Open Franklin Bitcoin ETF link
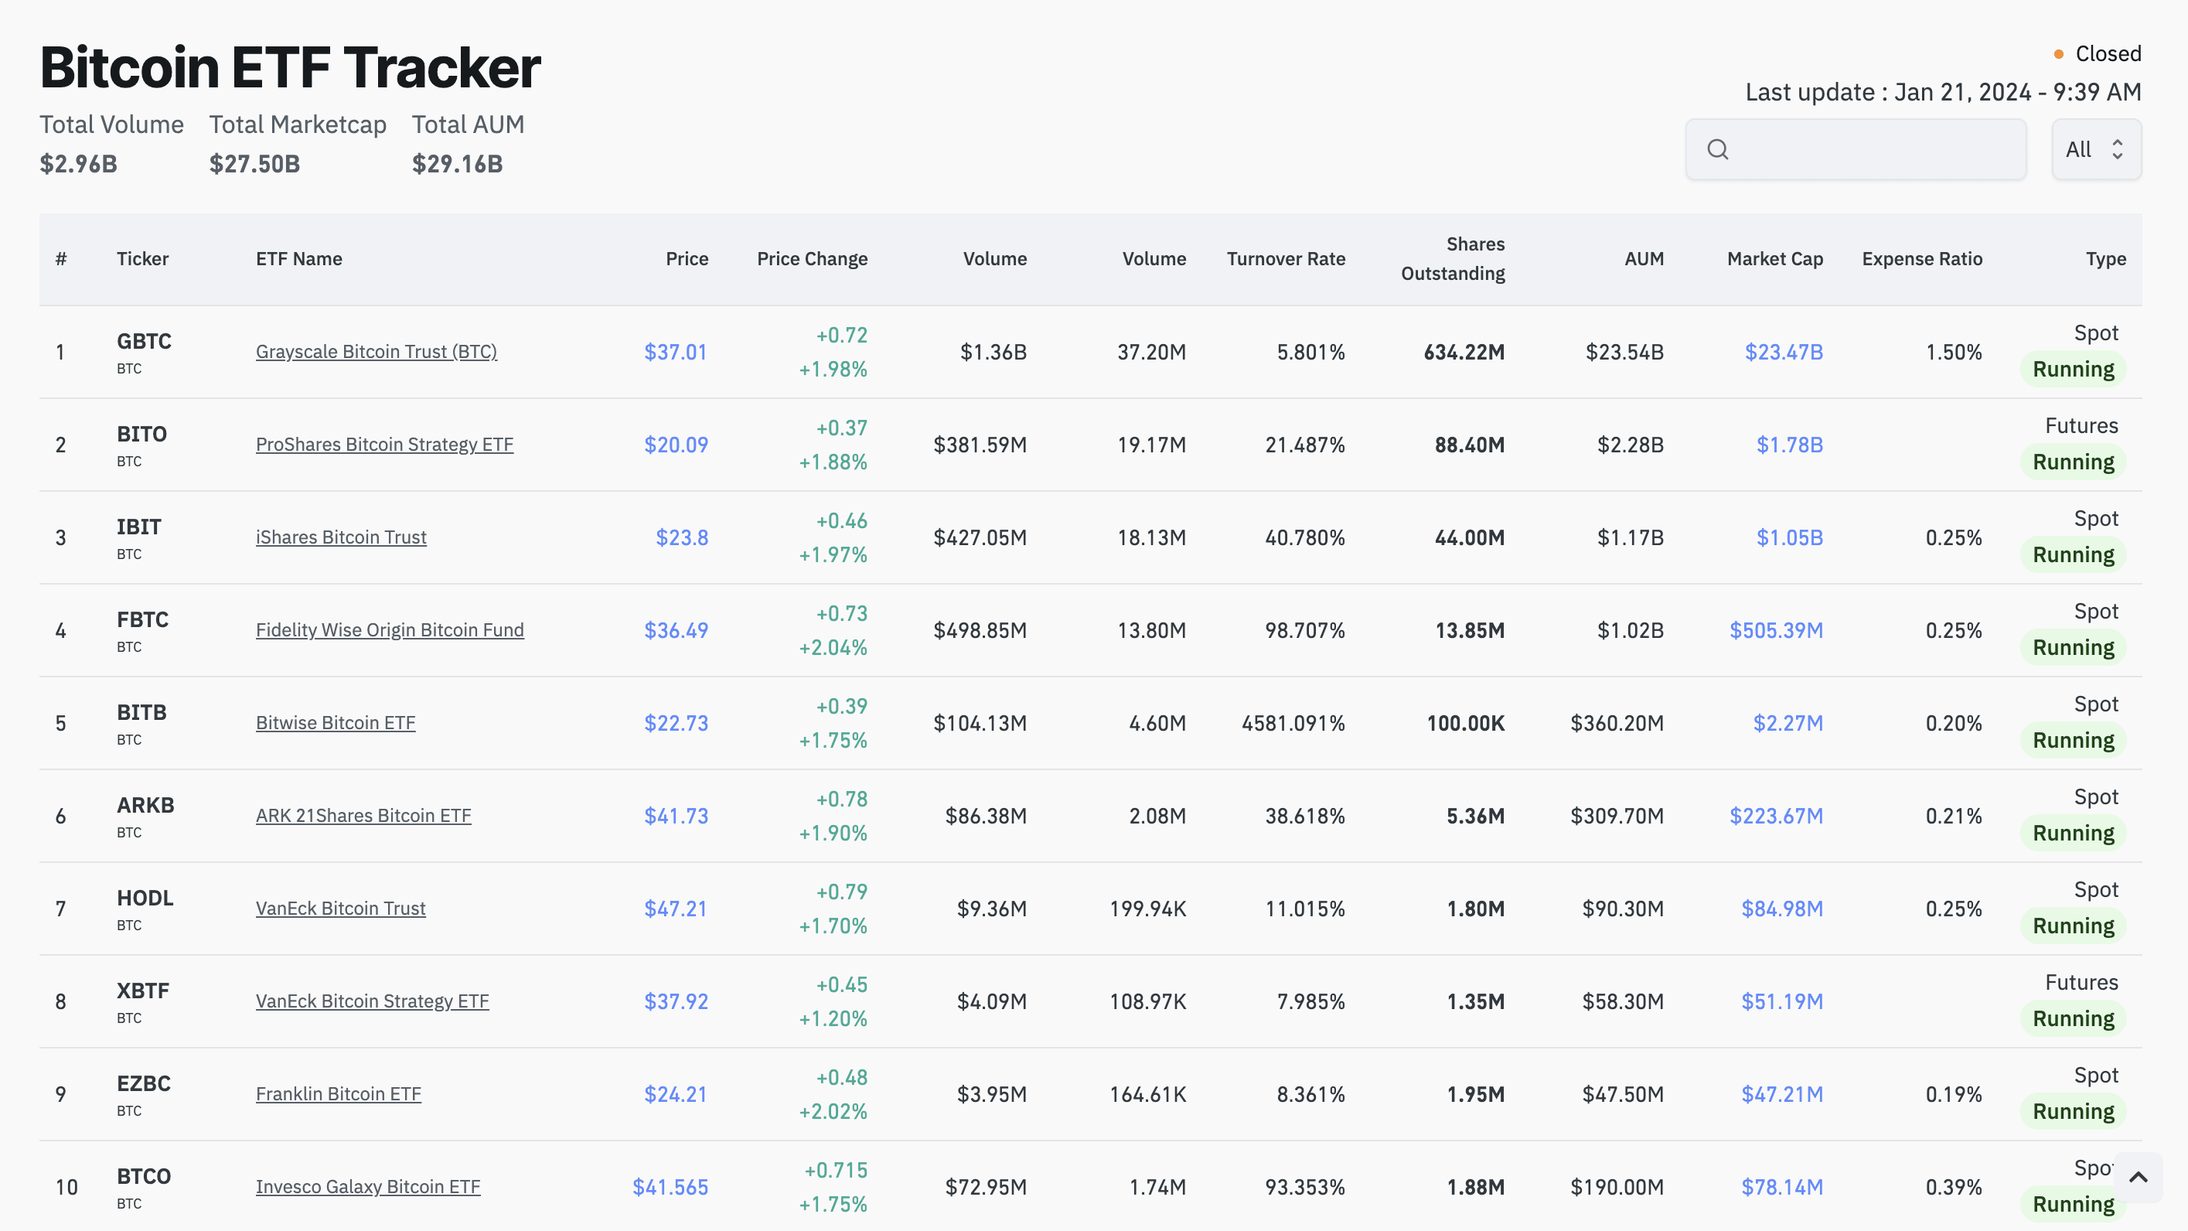Viewport: 2188px width, 1231px height. (x=338, y=1093)
